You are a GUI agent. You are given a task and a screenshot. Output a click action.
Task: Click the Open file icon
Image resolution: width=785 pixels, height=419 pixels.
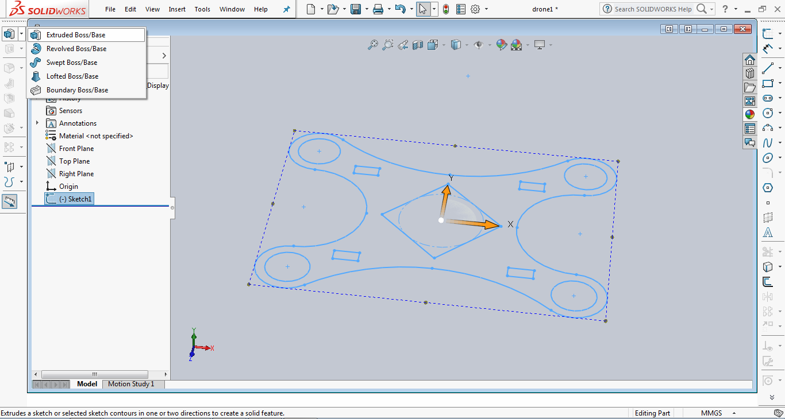[x=333, y=9]
